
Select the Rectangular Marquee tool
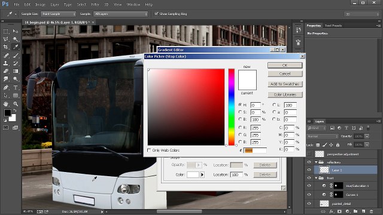point(5,31)
